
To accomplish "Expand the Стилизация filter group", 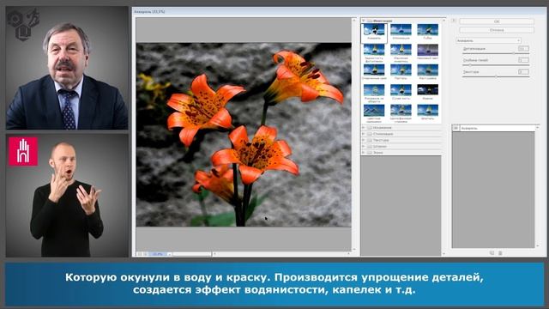I will point(364,134).
